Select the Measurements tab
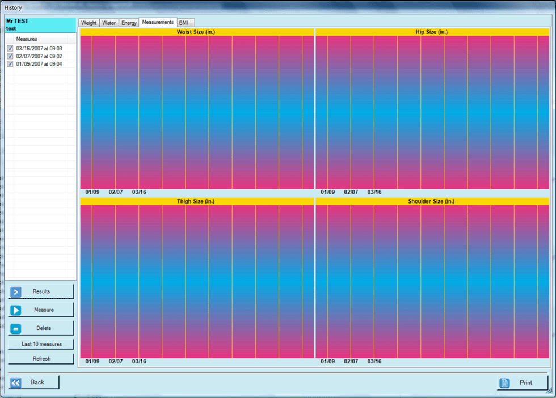 [158, 22]
